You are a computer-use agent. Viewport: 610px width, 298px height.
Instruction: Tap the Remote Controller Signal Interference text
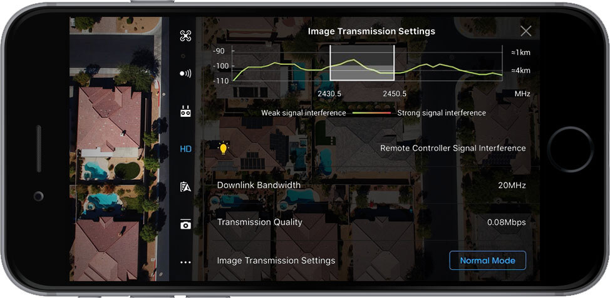coord(453,149)
